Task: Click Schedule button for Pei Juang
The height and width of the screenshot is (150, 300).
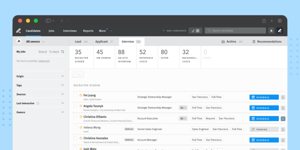Action: tap(264, 97)
